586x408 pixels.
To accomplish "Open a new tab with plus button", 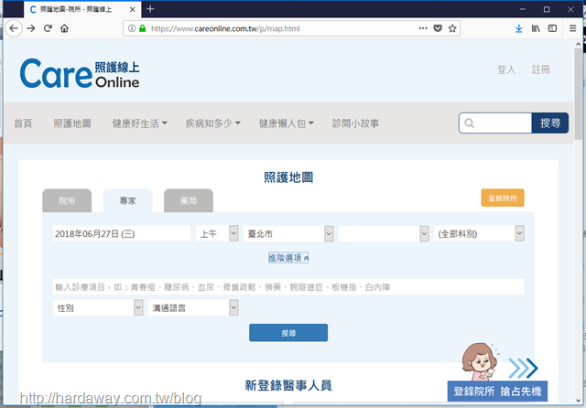I will pyautogui.click(x=150, y=9).
